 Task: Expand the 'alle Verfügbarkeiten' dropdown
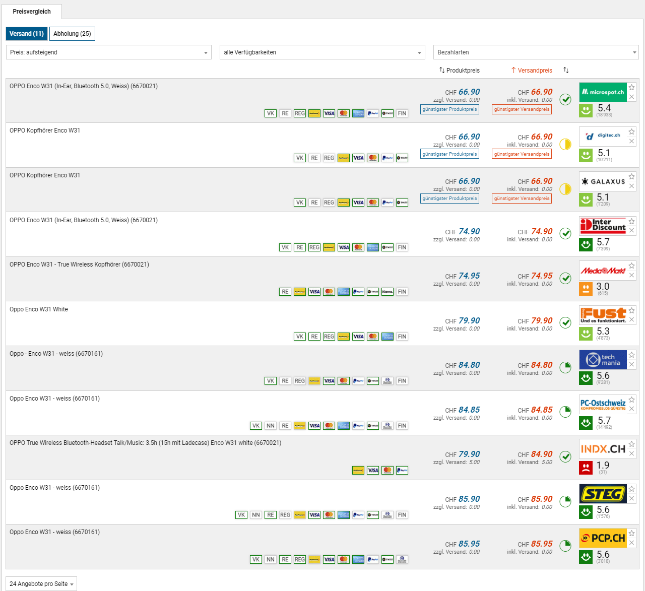pyautogui.click(x=322, y=52)
